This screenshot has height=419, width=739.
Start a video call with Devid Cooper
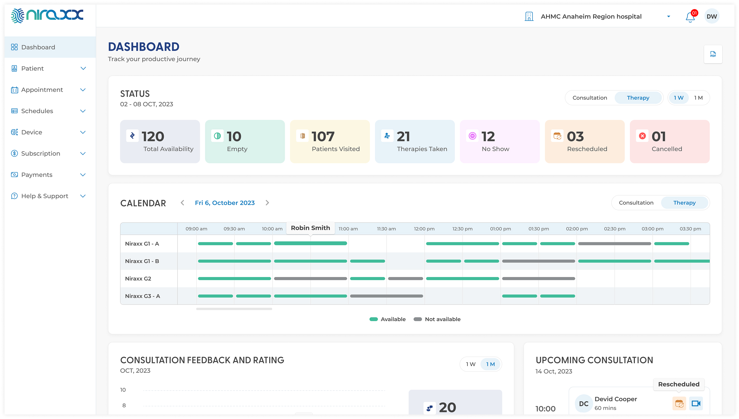[696, 403]
